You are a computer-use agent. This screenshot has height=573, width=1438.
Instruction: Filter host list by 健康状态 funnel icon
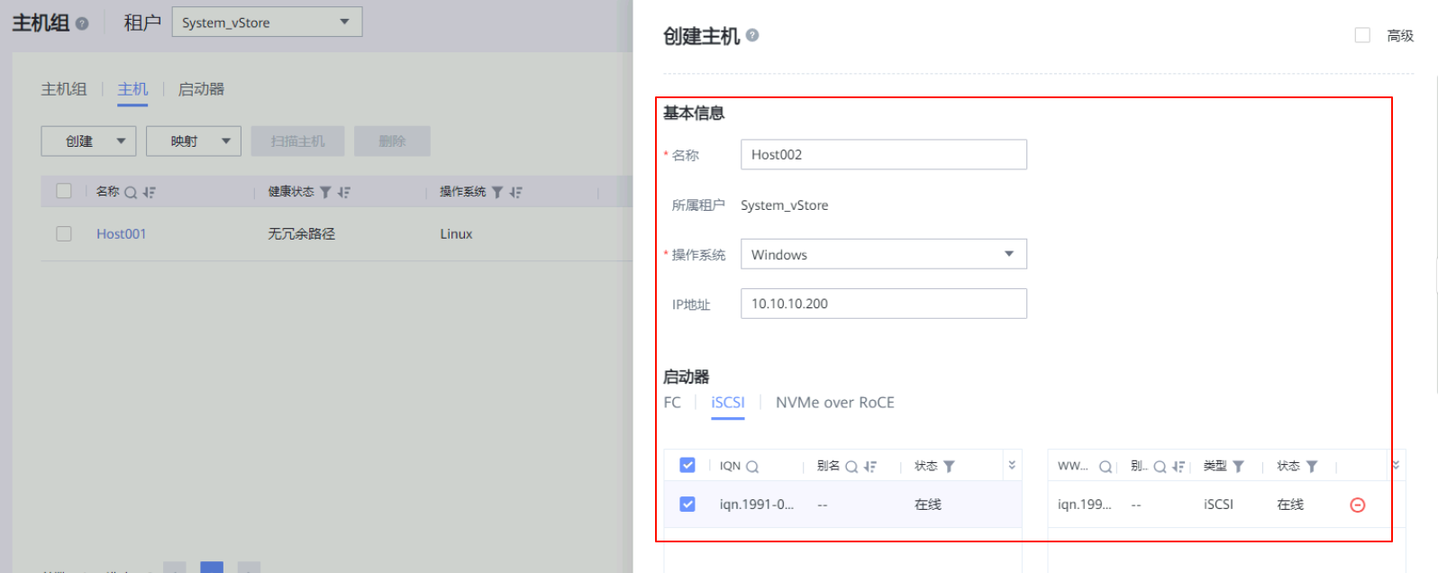point(325,192)
